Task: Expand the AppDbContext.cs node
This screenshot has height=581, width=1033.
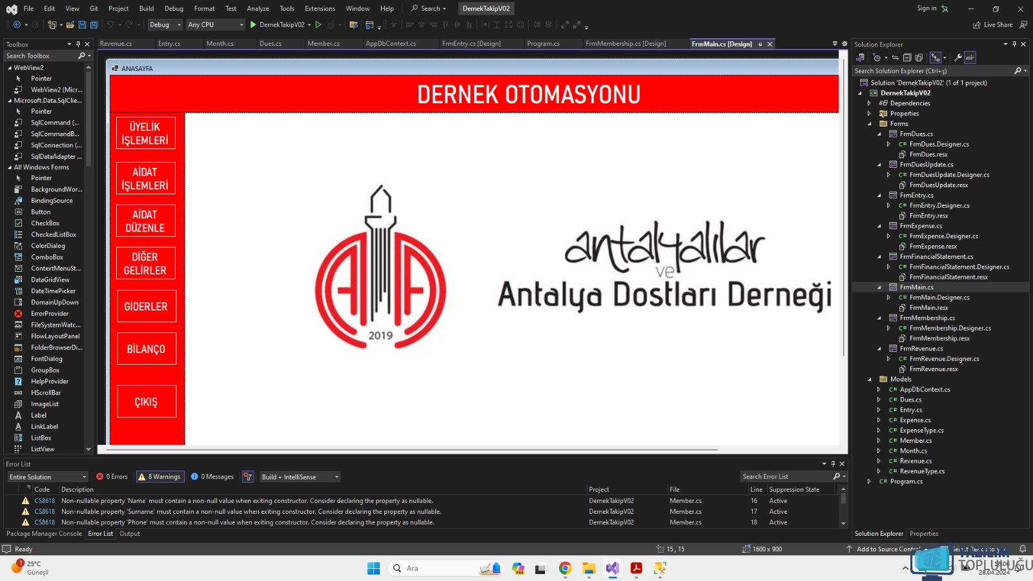Action: click(879, 390)
